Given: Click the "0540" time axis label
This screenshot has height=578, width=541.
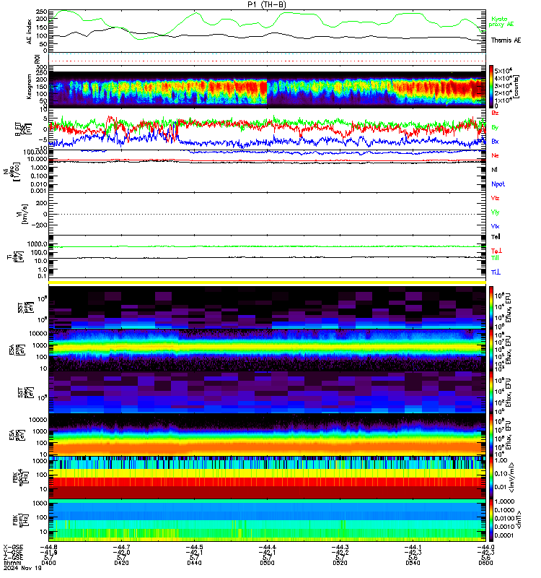Looking at the screenshot, I should 413,563.
